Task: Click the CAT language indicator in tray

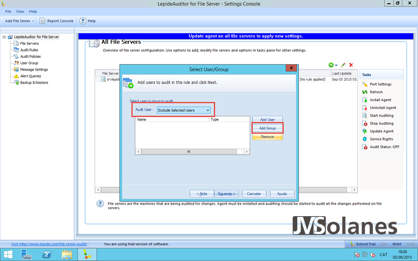Action: [x=383, y=254]
